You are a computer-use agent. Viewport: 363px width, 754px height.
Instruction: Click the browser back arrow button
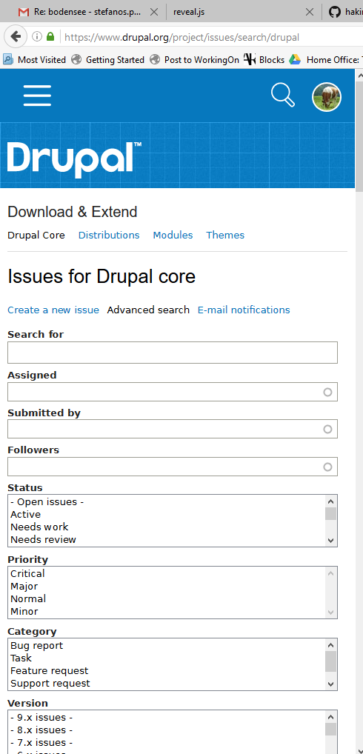[16, 36]
